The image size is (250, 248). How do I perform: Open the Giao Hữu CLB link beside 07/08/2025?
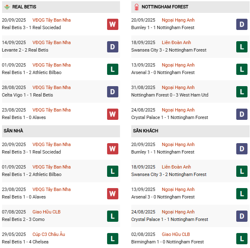click(x=46, y=212)
